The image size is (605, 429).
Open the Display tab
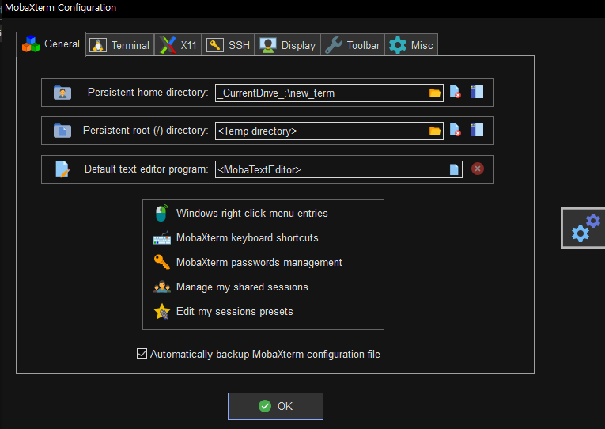[x=288, y=45]
